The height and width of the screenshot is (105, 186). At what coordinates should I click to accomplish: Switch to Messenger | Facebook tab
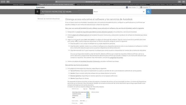coord(19,5)
